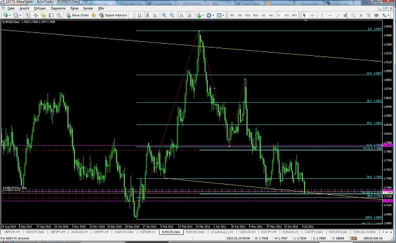
Task: Select D1 daily timeframe
Action: click(279, 15)
